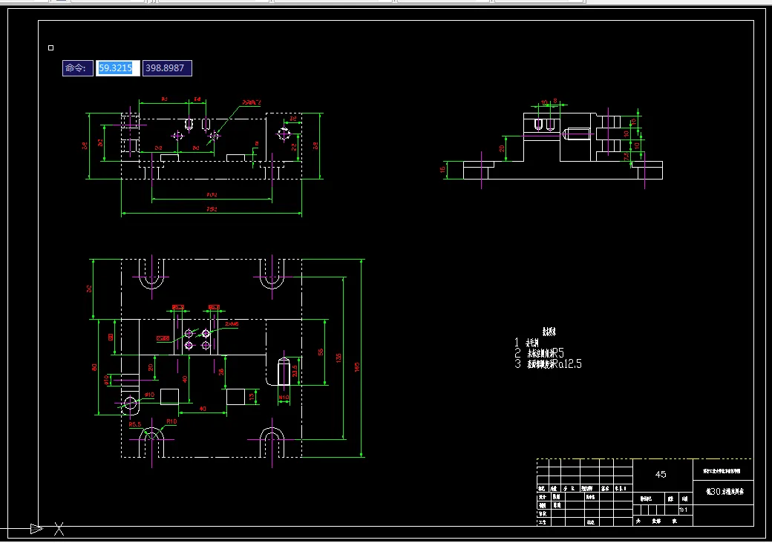Image resolution: width=772 pixels, height=543 pixels.
Task: Select the 2×M6 leader annotation
Action: [x=232, y=324]
